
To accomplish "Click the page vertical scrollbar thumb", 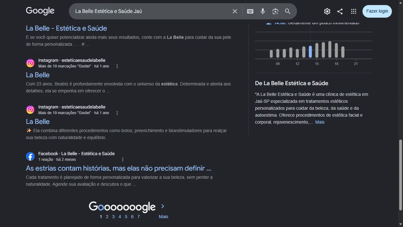I will 400,175.
